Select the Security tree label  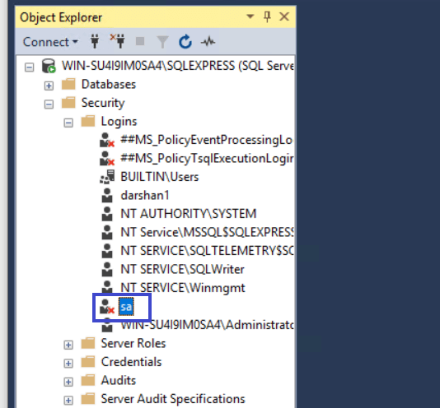pyautogui.click(x=103, y=103)
